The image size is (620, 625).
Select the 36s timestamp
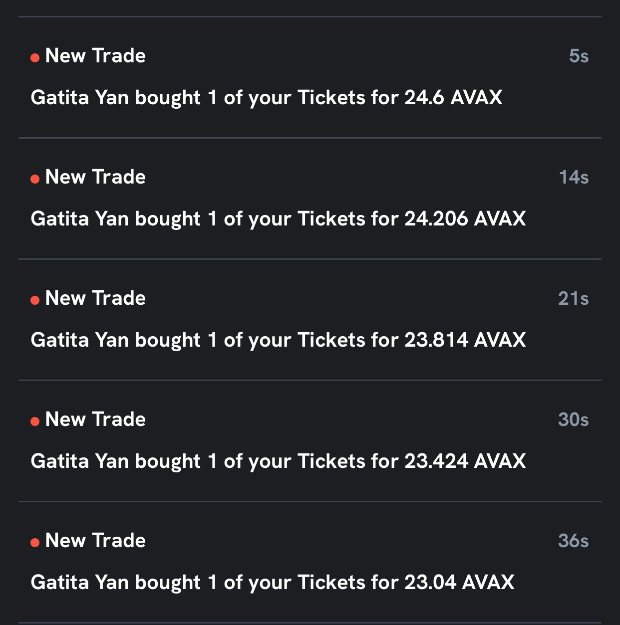(x=573, y=541)
